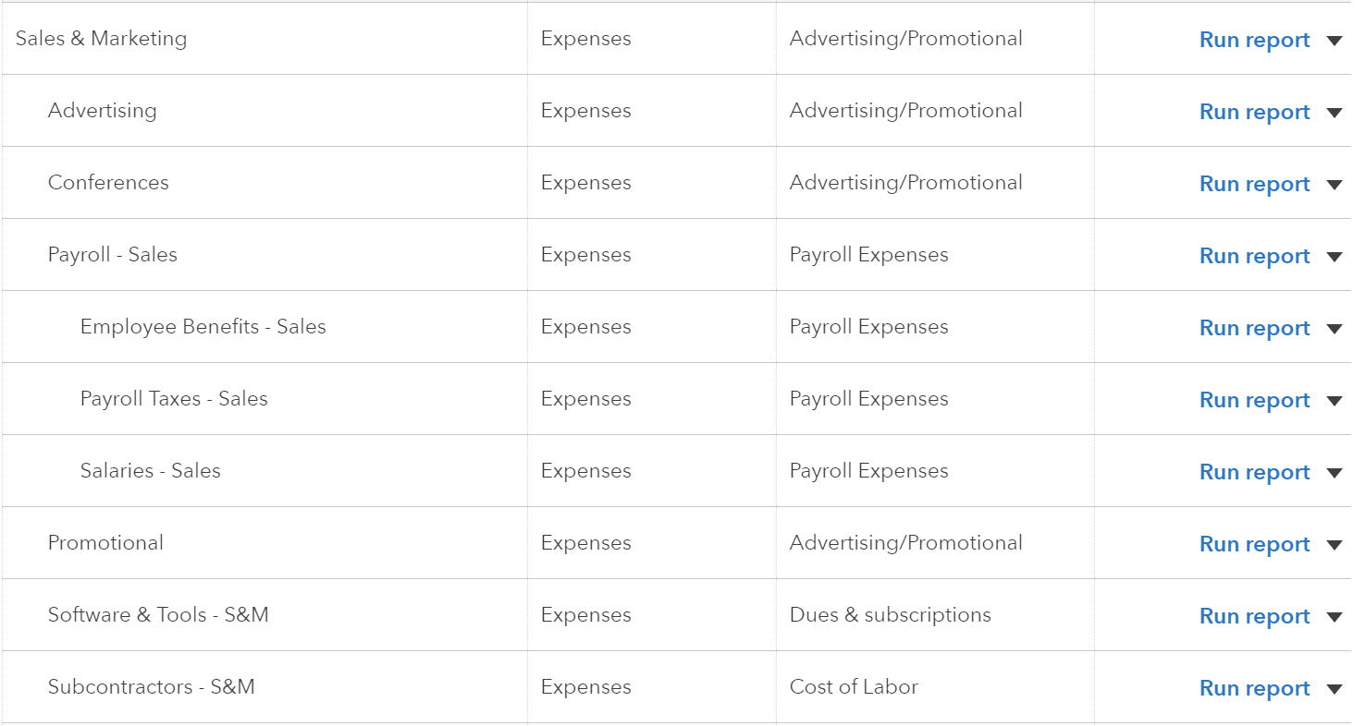Open the dropdown next to Software & Tools - S&M
Viewport: 1366px width, 726px height.
[1335, 616]
